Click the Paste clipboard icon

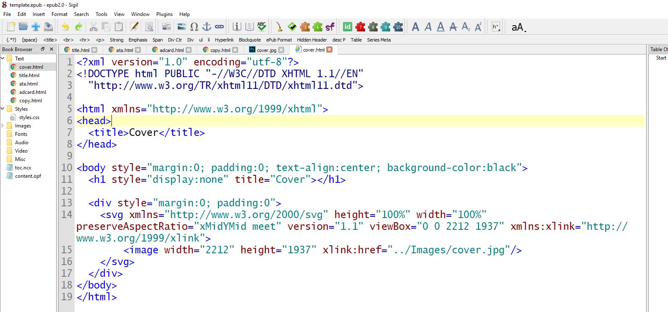tap(119, 27)
